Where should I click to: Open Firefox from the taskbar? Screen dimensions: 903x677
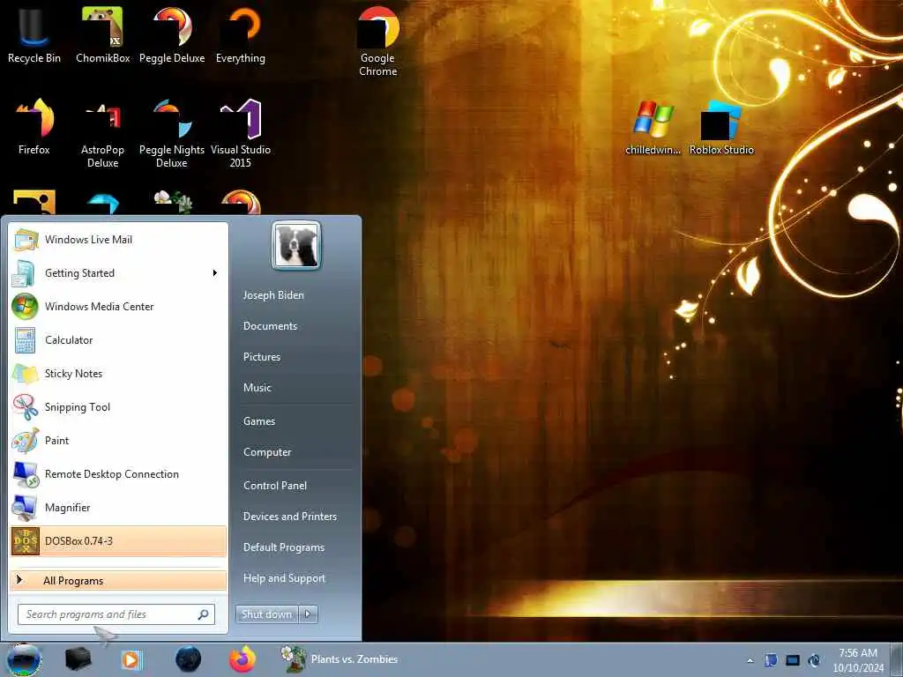[243, 659]
